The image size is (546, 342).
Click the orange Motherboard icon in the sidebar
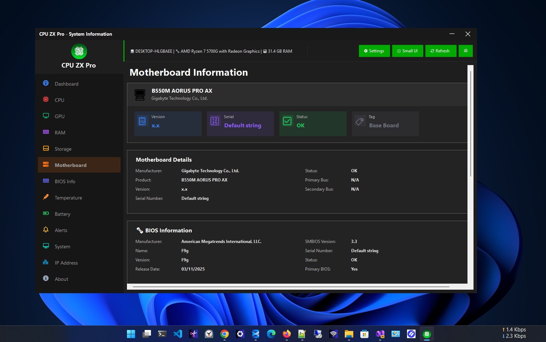[x=46, y=164]
